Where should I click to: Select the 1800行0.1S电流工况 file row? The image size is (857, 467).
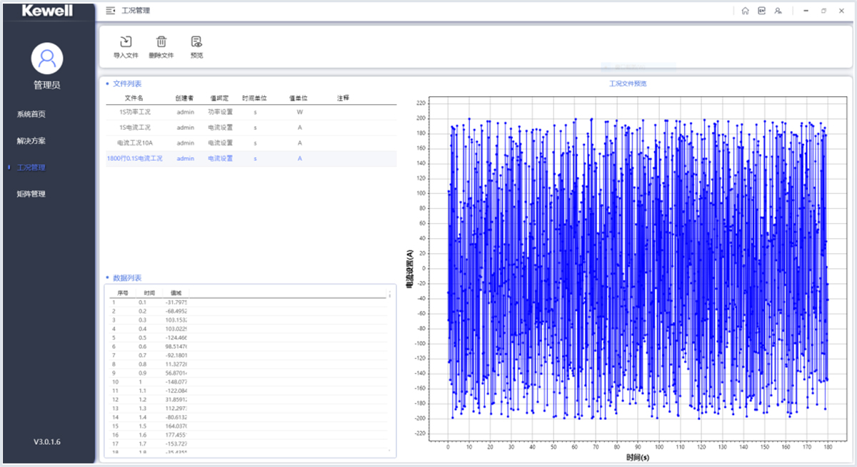pos(135,159)
